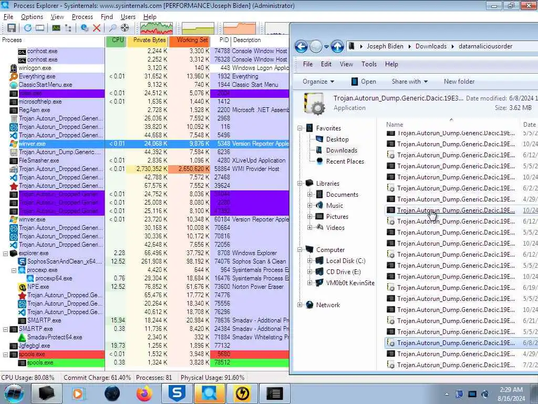Open Norton Power Eraser taskbar icon
The width and height of the screenshot is (538, 404).
tap(242, 393)
